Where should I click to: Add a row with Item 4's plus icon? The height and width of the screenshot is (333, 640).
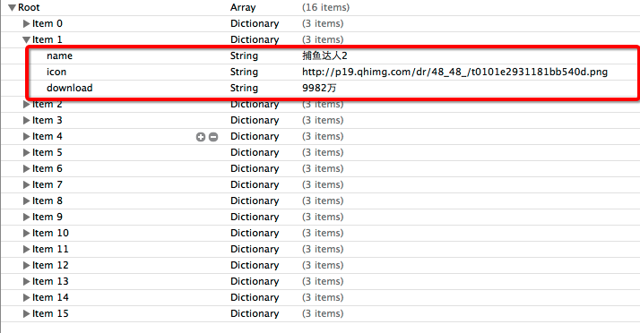pyautogui.click(x=201, y=137)
